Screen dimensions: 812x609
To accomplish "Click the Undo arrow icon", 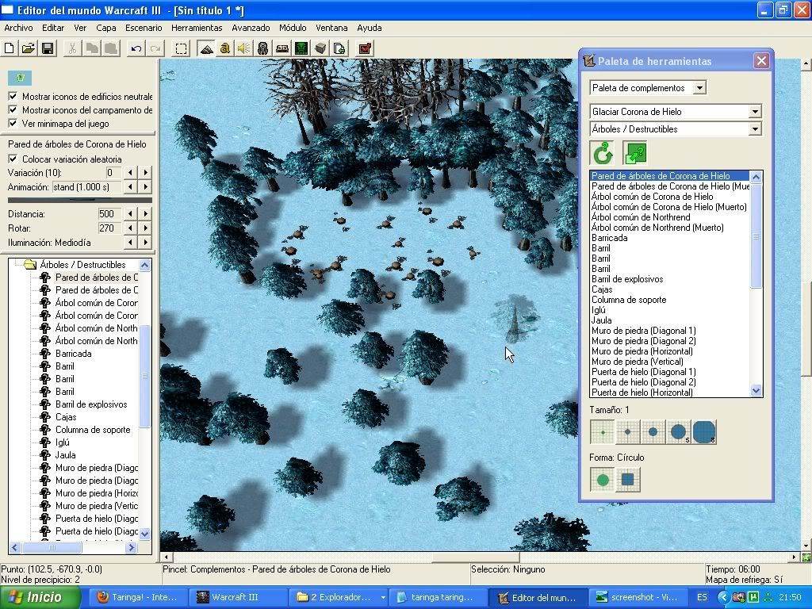I will click(136, 48).
